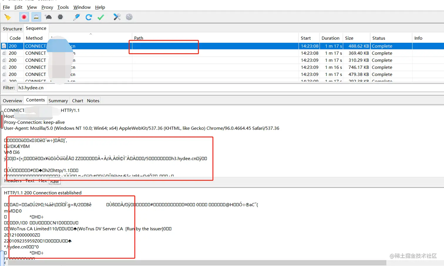Sort requests by the Duration column
Viewport: 444px width, 266px height.
tap(331, 38)
